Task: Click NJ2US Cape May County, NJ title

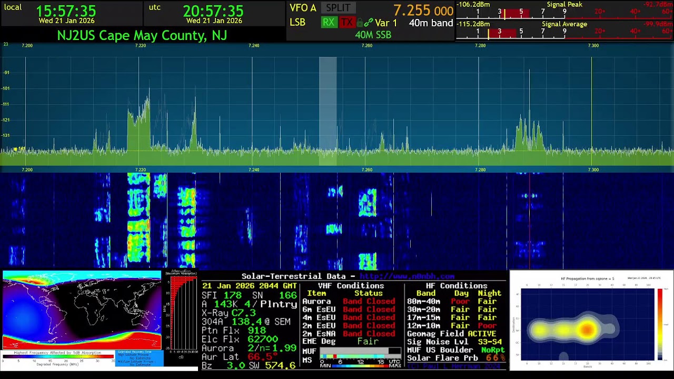Action: pyautogui.click(x=142, y=35)
